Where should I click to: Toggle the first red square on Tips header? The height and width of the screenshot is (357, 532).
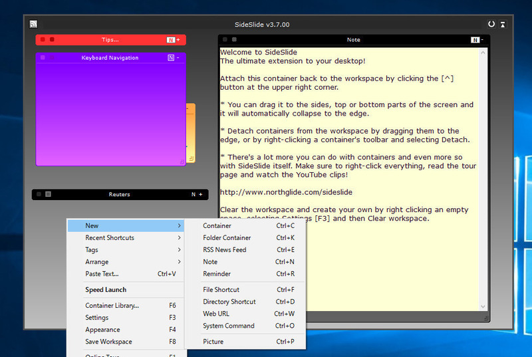coord(43,40)
